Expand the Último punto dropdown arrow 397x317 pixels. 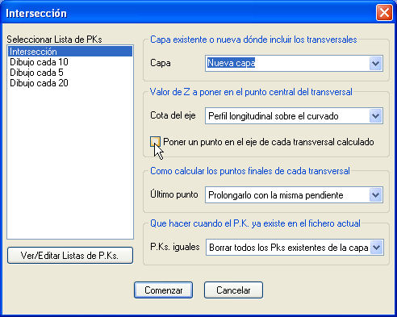pos(375,195)
